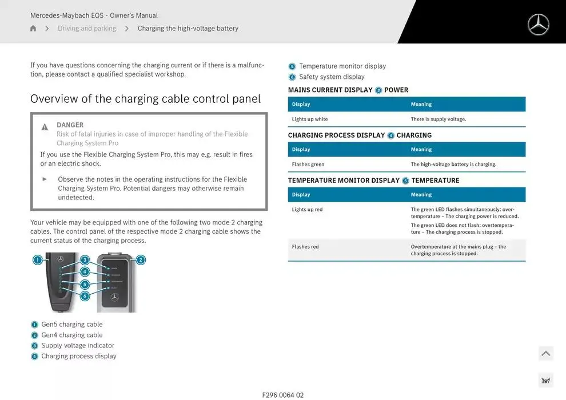
Task: Click the Mercedes-Maybach EQS Owner's Manual title
Action: [x=94, y=15]
